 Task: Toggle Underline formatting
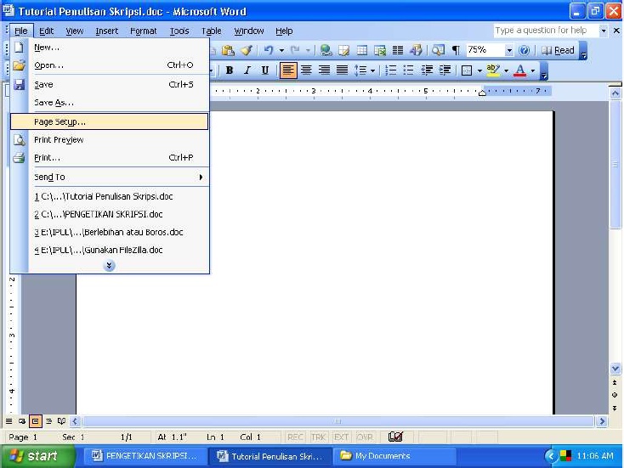point(265,70)
